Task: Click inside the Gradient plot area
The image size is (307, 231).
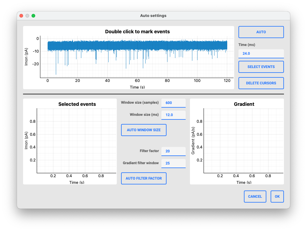Action: tap(244, 141)
